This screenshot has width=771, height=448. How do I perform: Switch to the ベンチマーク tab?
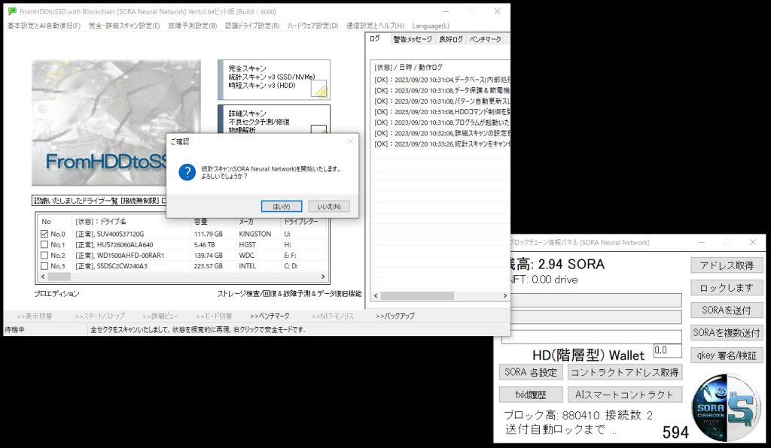tap(485, 39)
